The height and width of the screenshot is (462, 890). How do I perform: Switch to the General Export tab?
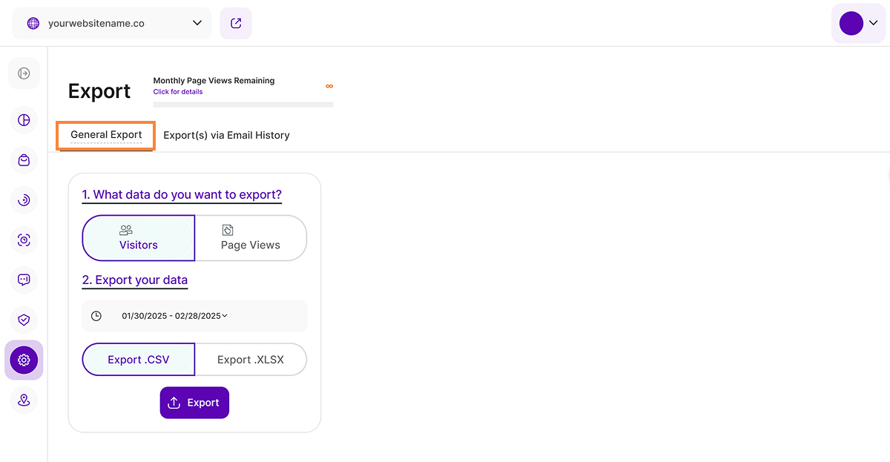106,136
